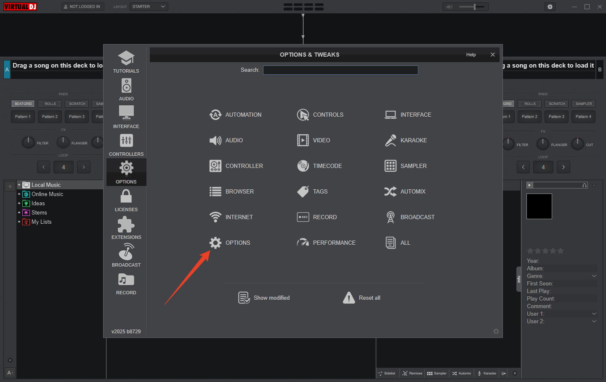Filter options by the Automix category
The width and height of the screenshot is (606, 382).
pos(405,191)
